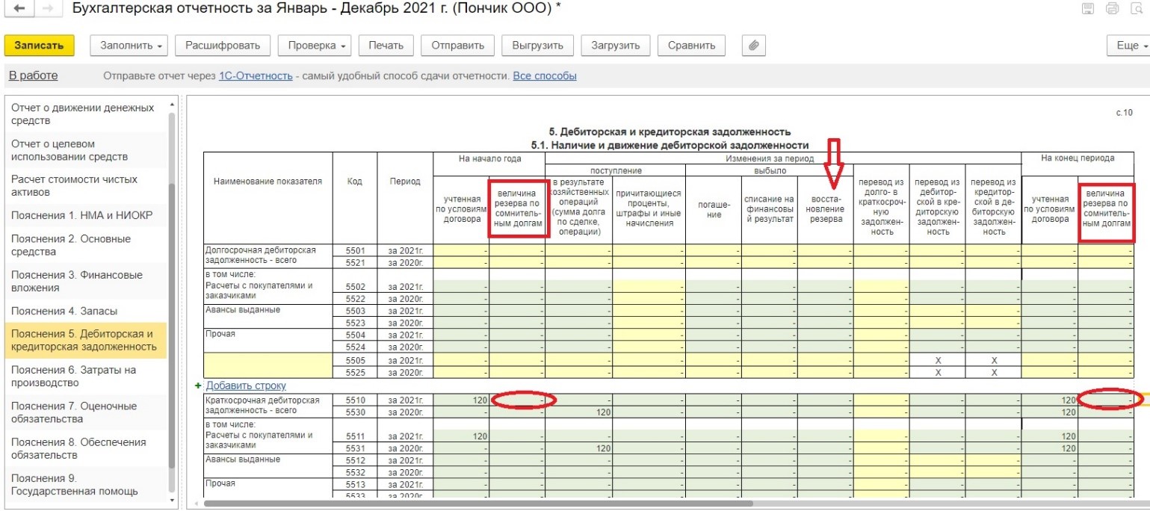Viewport: 1150px width, 511px height.
Task: Click the списание на финансовый результат header
Action: coord(770,210)
